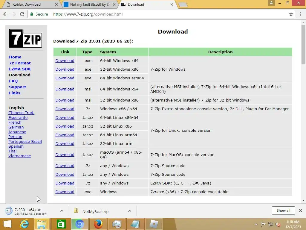Download .tar.xz for 64-bit Linux x86-64
The width and height of the screenshot is (306, 230).
[65, 117]
